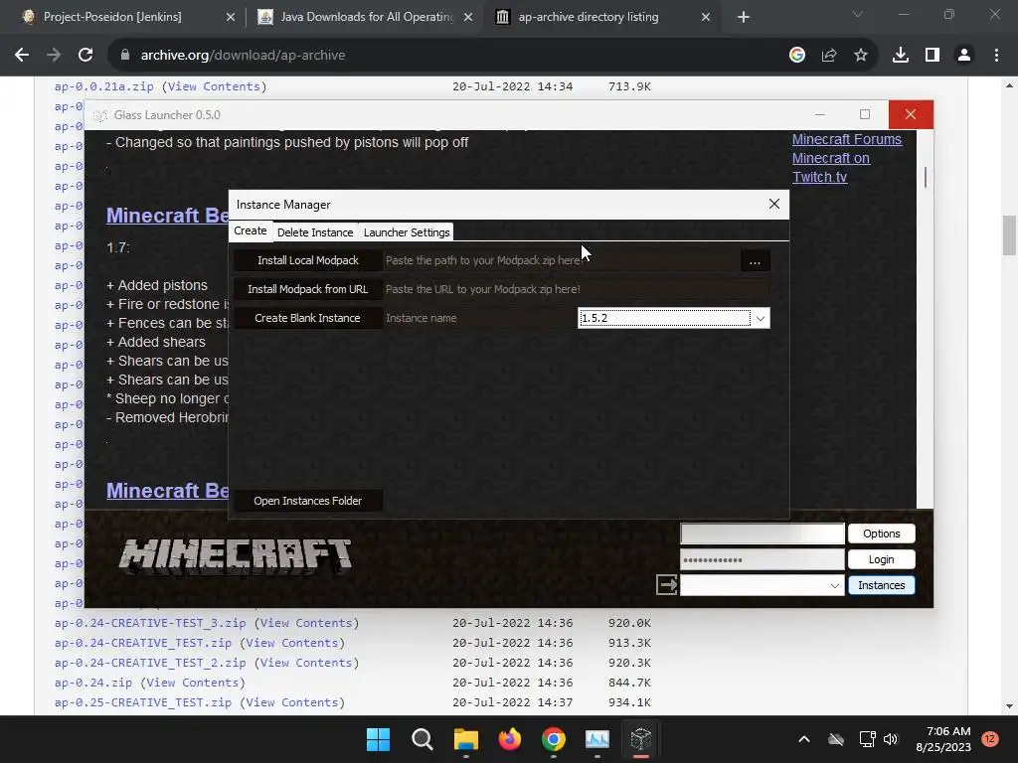The image size is (1018, 763).
Task: Show hidden system tray icons
Action: (803, 739)
